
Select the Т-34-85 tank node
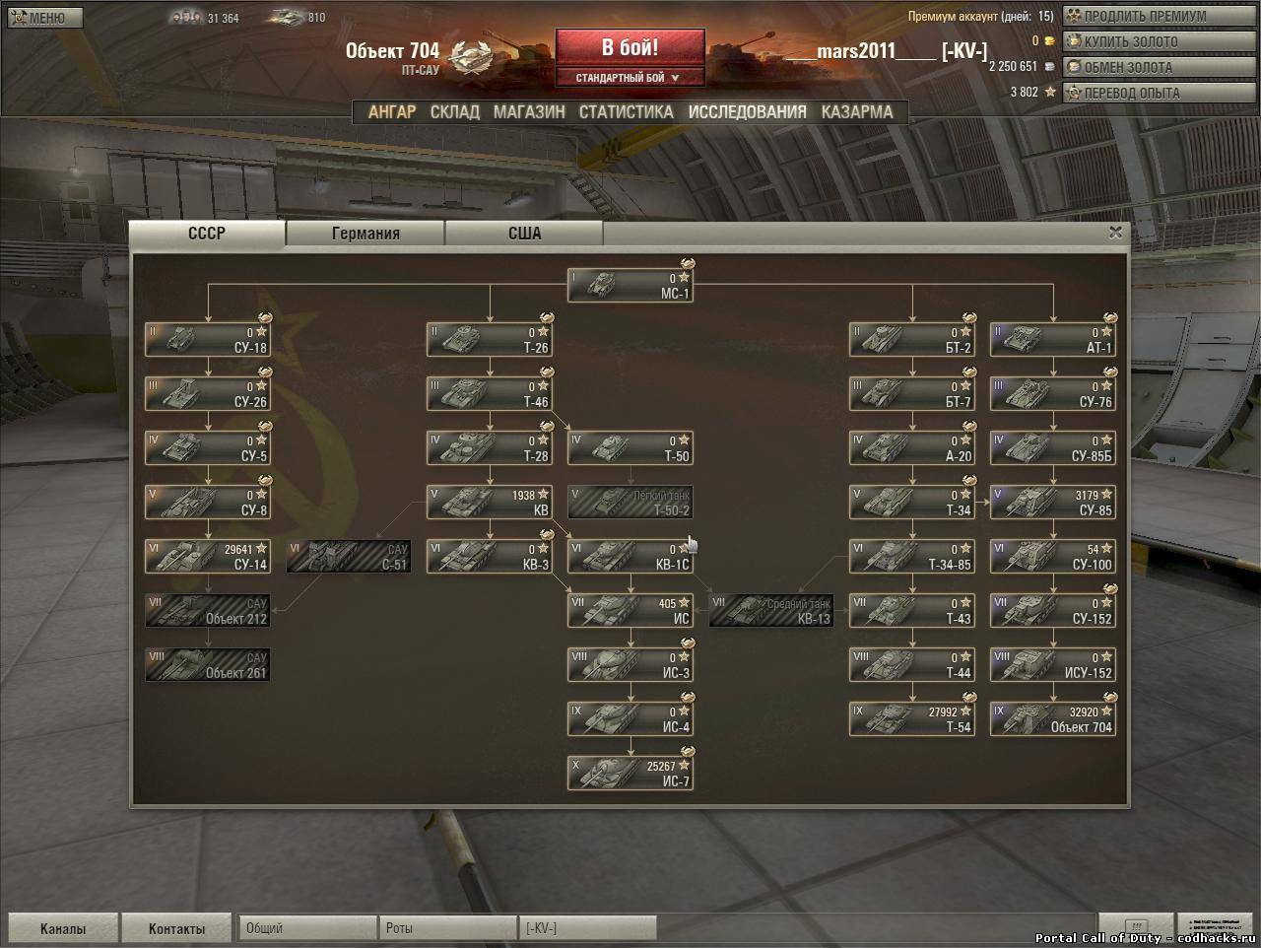[912, 557]
